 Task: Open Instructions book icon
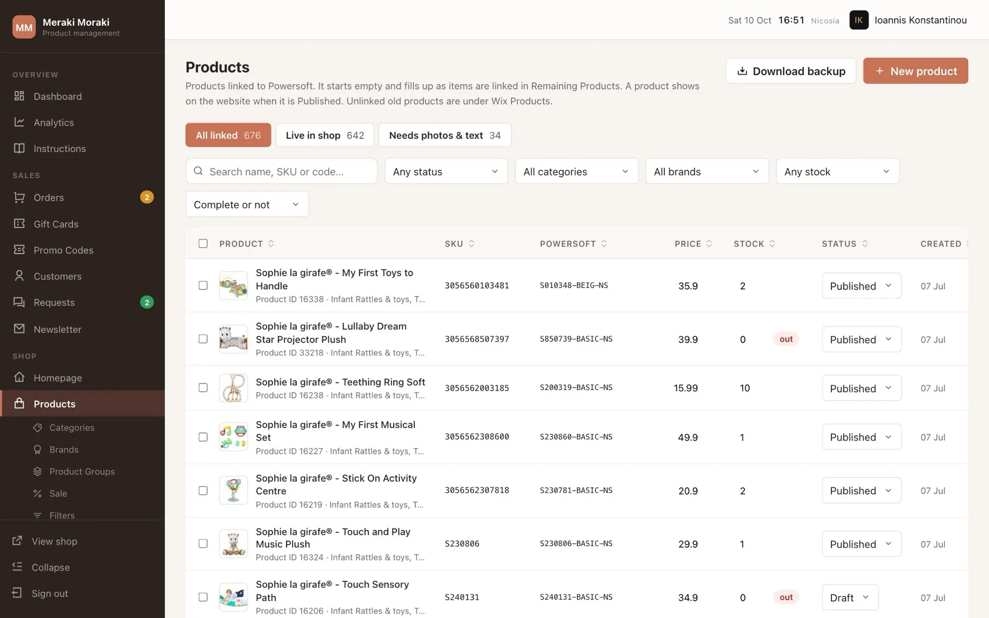click(19, 148)
